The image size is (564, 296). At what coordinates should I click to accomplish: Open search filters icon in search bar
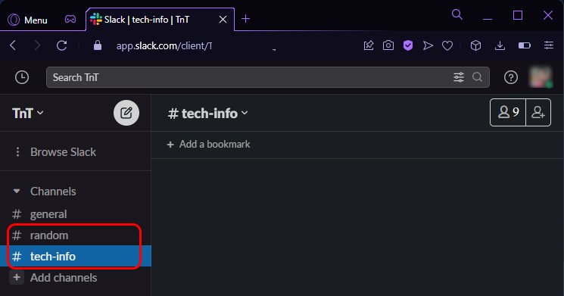[459, 77]
